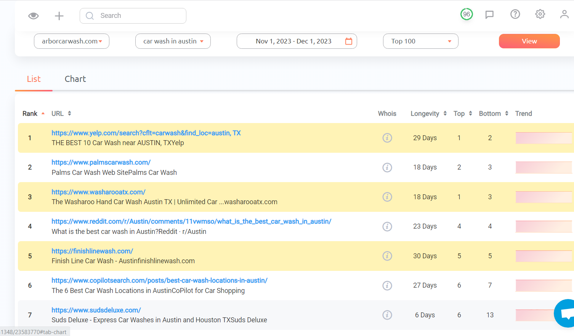
Task: Sort the table by Top position
Action: [x=463, y=114]
